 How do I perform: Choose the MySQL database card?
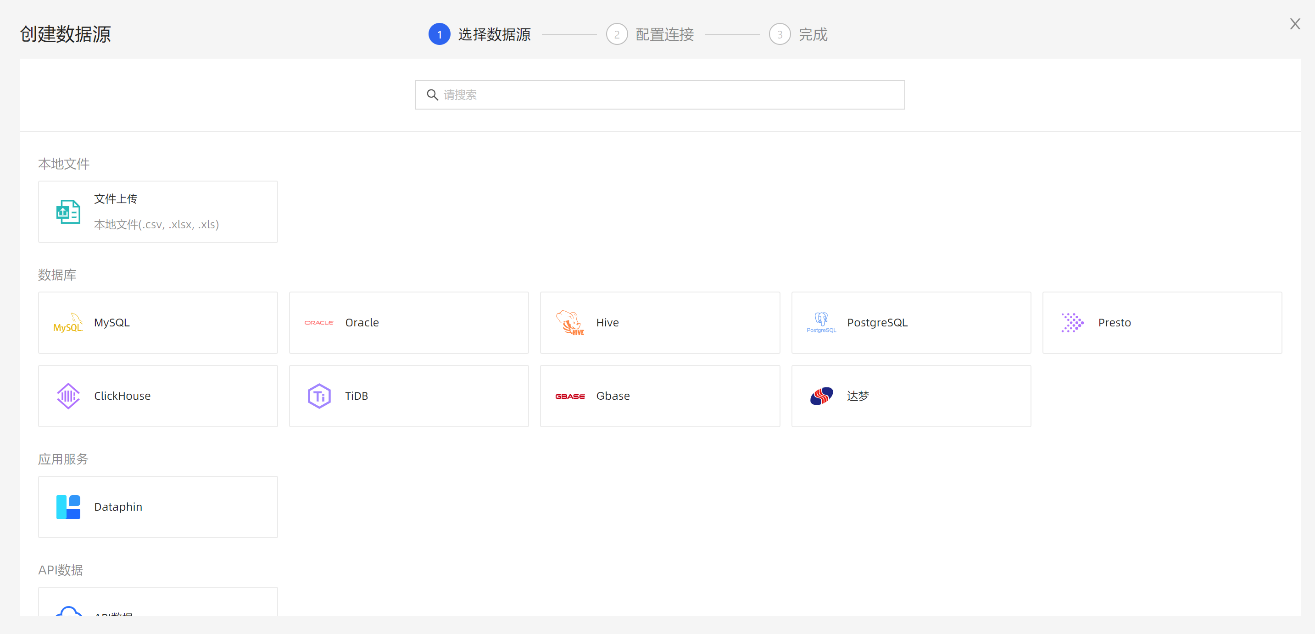click(x=158, y=323)
